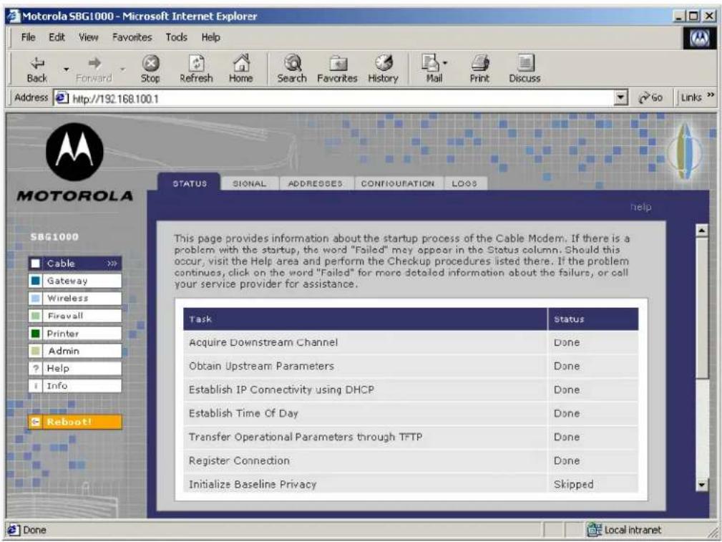Open the Help sidebar section
722x542 pixels.
75,368
